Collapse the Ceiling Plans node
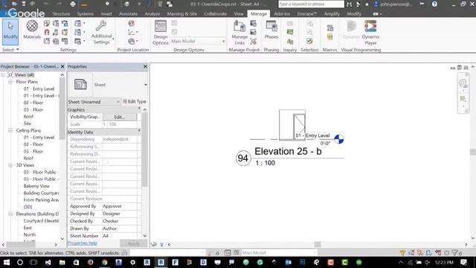 [x=10, y=130]
